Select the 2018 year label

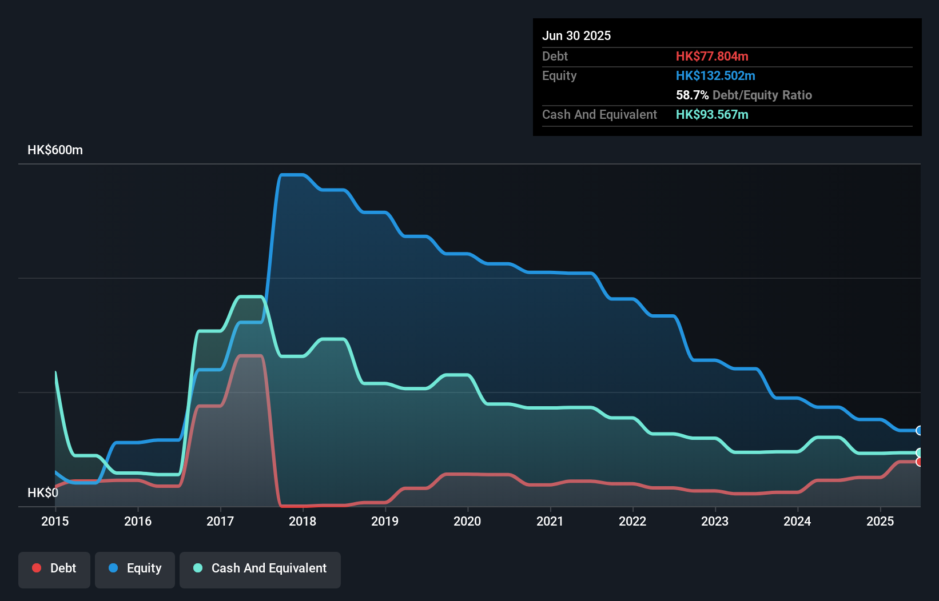(x=303, y=521)
